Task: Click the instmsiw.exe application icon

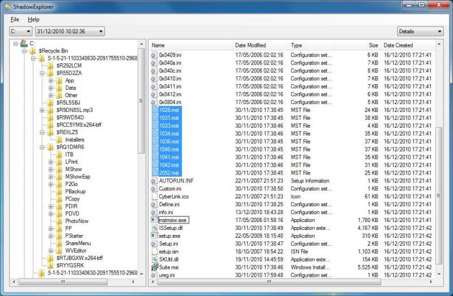Action: [155, 220]
